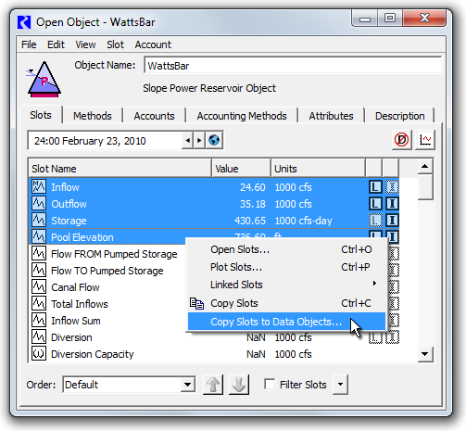Click the Slope Power Reservoir object icon
Screen dimensions: 466x431
(44, 80)
